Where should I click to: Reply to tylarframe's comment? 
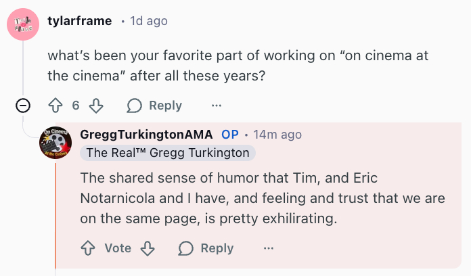coord(155,106)
